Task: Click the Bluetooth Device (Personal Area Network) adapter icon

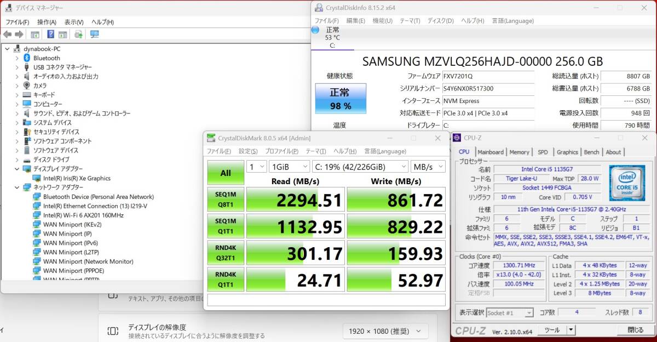Action: tap(37, 197)
